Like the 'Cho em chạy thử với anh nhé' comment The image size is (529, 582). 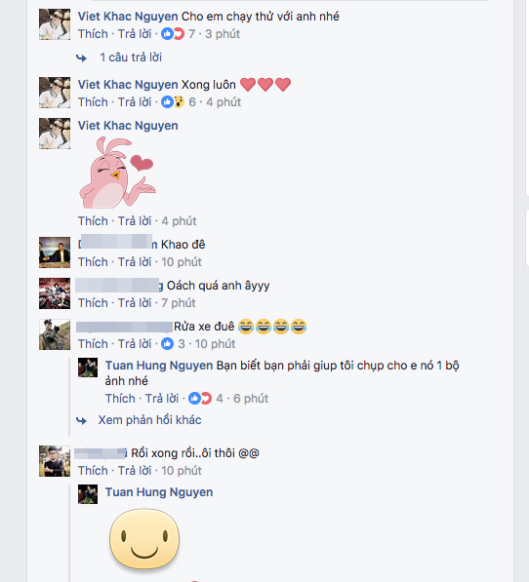pyautogui.click(x=93, y=34)
